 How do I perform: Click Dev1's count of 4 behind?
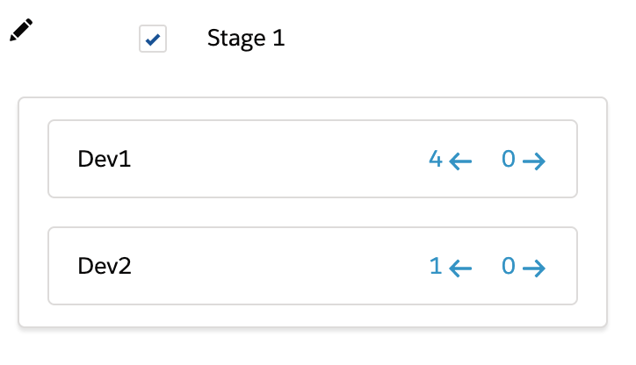(x=435, y=159)
